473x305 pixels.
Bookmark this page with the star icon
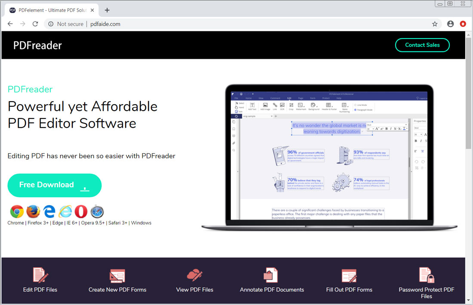click(435, 24)
